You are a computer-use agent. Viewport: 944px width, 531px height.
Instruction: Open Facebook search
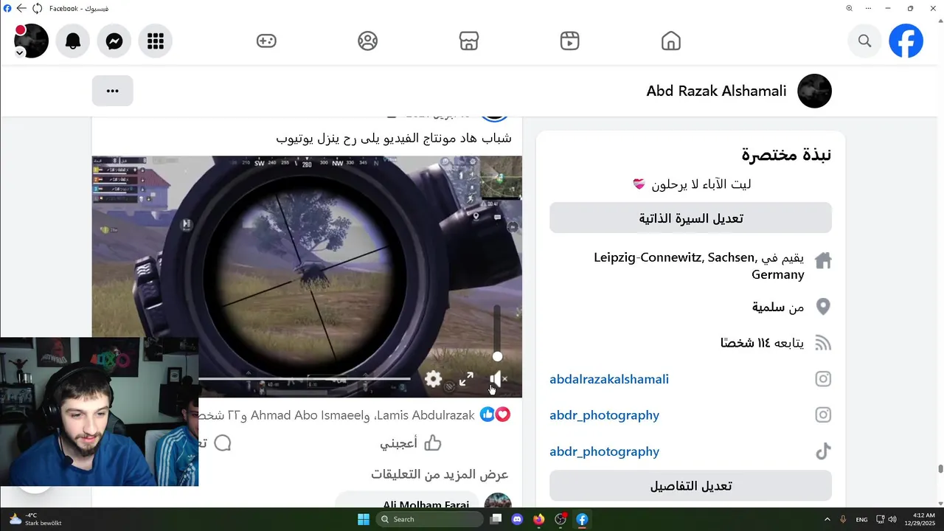865,41
